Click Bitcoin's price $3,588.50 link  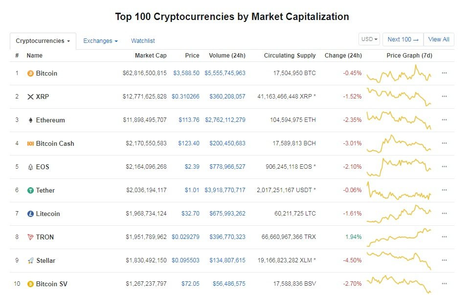pos(186,74)
